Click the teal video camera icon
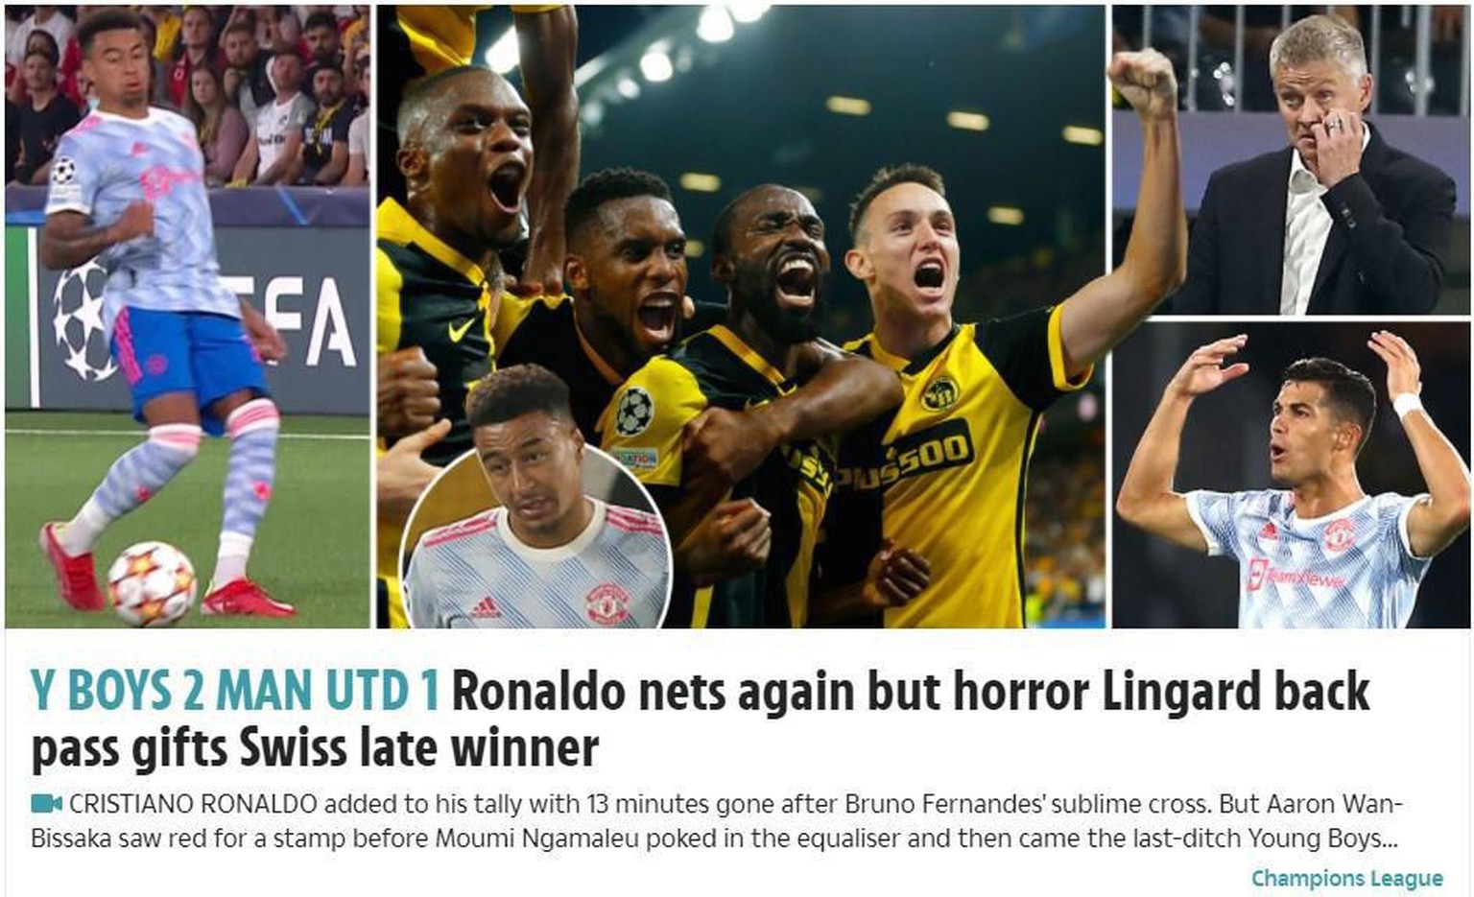This screenshot has height=897, width=1474. [46, 803]
